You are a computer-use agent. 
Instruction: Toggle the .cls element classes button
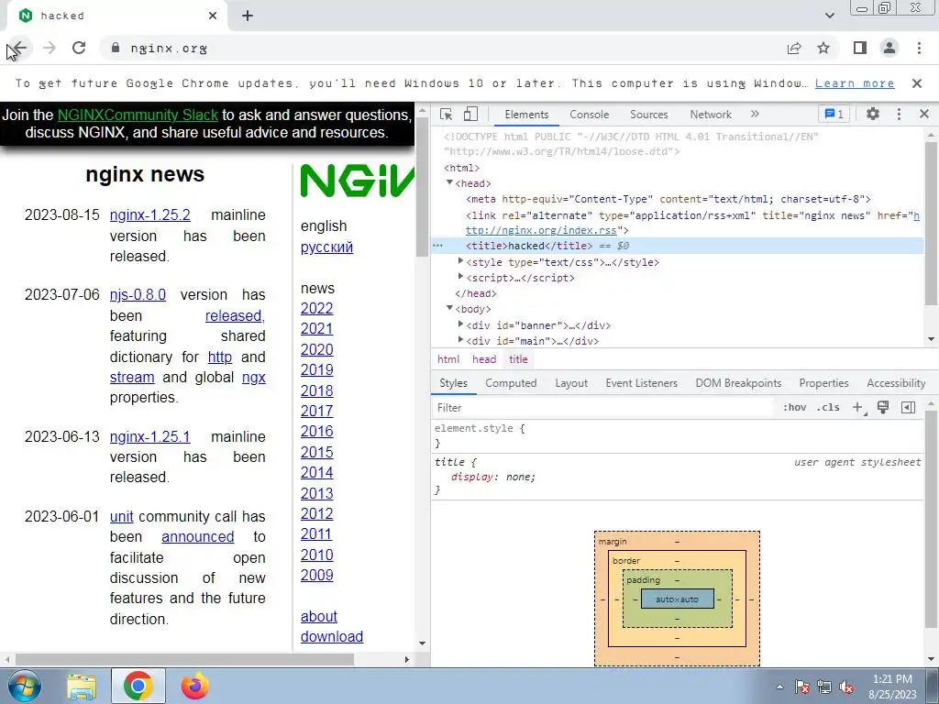coord(828,408)
